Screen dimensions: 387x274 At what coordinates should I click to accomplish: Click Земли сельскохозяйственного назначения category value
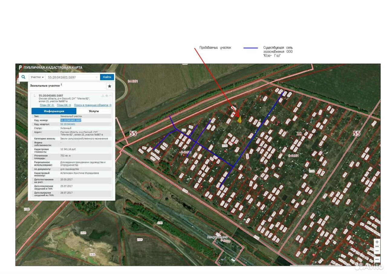[x=84, y=139]
